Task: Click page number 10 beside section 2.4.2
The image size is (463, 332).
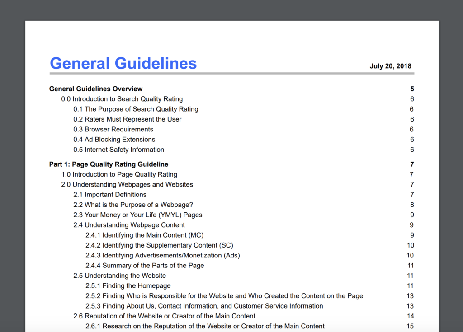Action: point(411,245)
